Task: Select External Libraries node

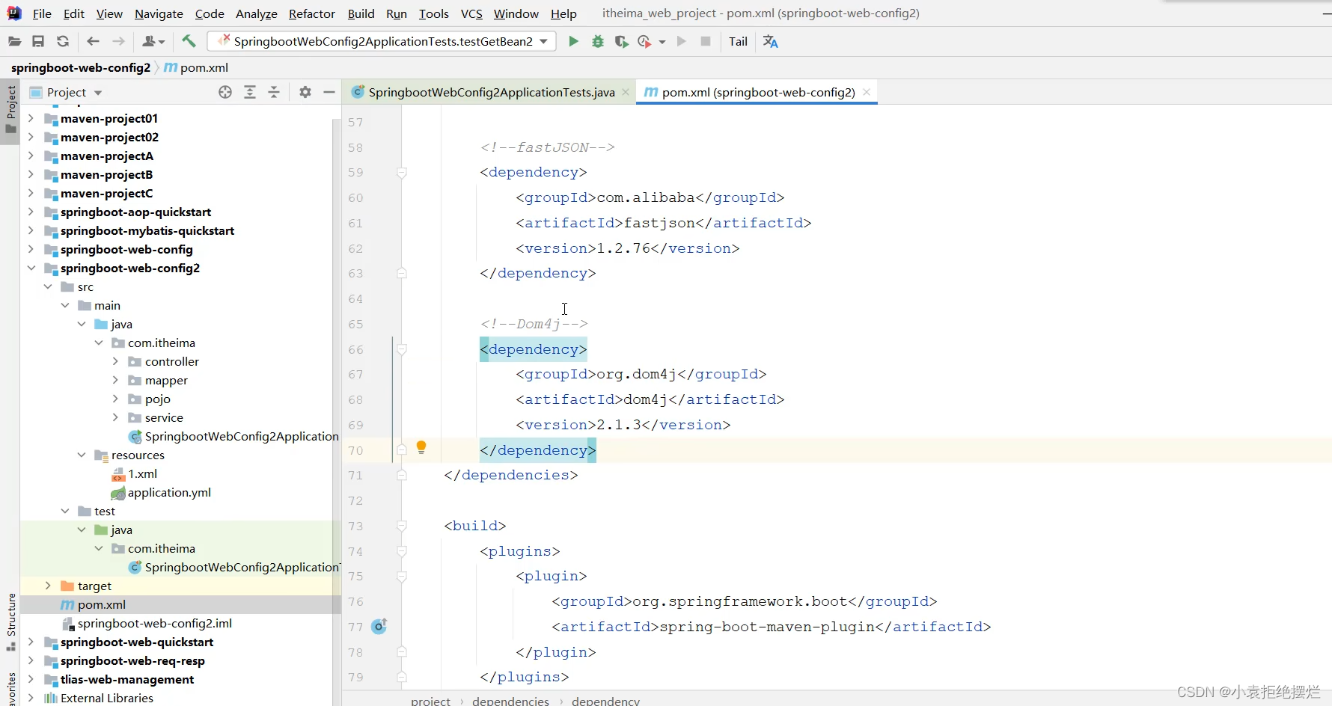Action: [106, 698]
